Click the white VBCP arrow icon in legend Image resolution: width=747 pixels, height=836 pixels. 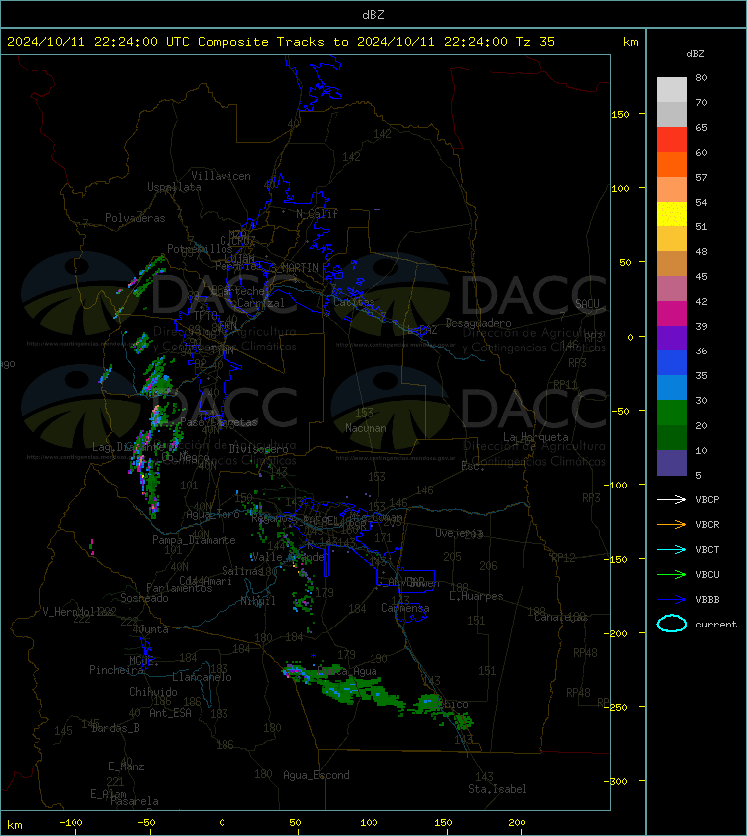(x=672, y=499)
